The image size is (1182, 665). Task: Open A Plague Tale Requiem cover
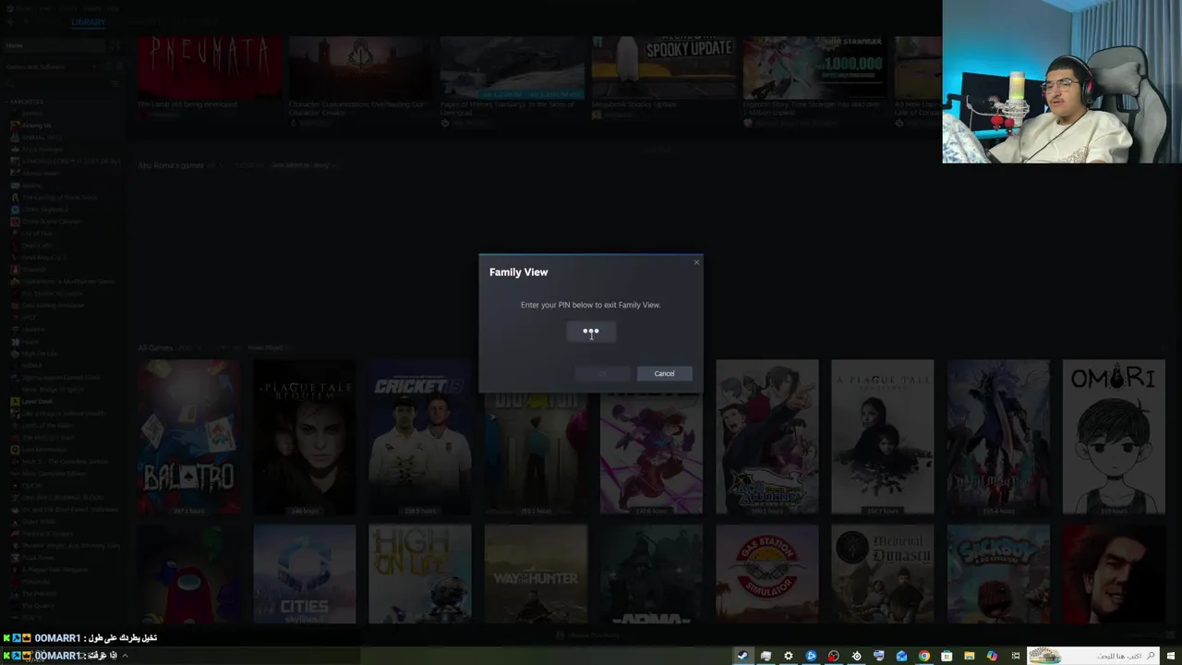click(x=305, y=437)
